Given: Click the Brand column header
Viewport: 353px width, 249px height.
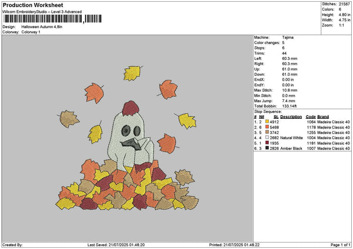Looking at the screenshot, I should 324,116.
